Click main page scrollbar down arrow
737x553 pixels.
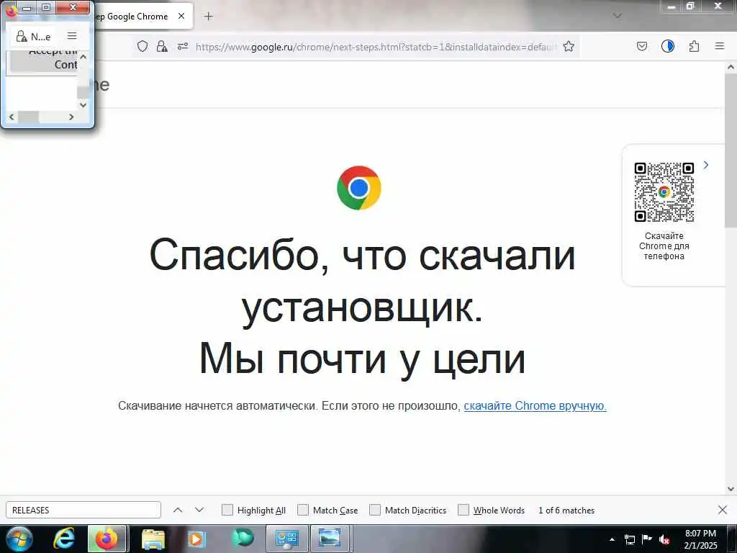pyautogui.click(x=731, y=489)
